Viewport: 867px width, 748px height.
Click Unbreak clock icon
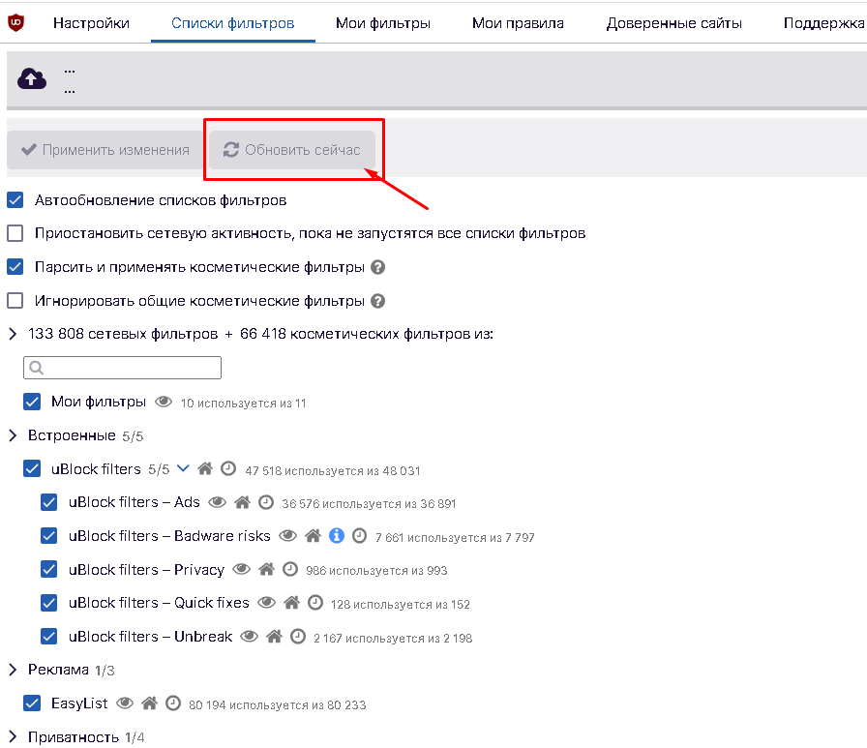coord(298,637)
